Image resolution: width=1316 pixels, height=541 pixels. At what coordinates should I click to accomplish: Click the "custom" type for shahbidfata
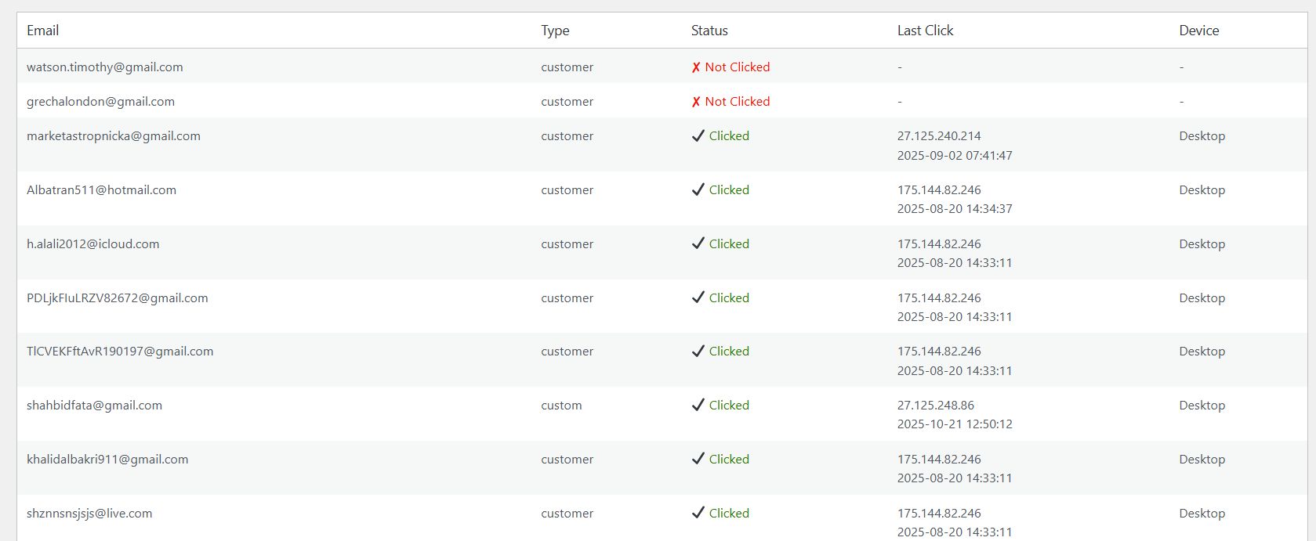coord(561,406)
